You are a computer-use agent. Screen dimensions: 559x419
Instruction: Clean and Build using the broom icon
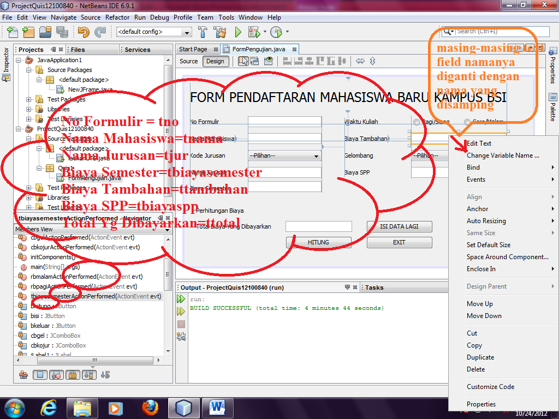[219, 32]
